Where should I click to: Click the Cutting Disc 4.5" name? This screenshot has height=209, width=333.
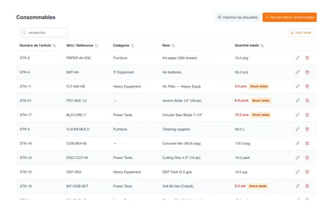[181, 158]
